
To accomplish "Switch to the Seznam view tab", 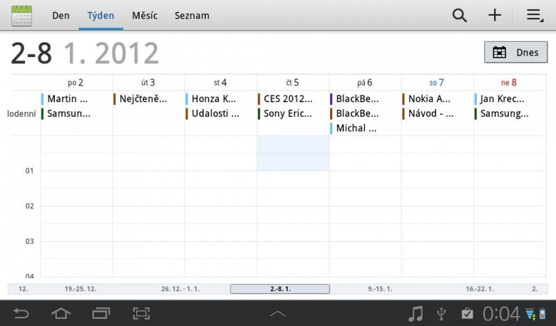I will coord(192,15).
